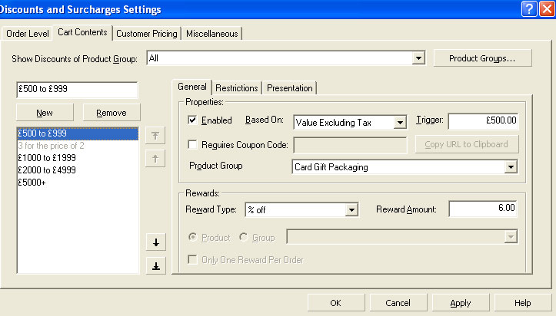556x316 pixels.
Task: Select the £1000 to £1999 discount
Action: click(x=46, y=158)
